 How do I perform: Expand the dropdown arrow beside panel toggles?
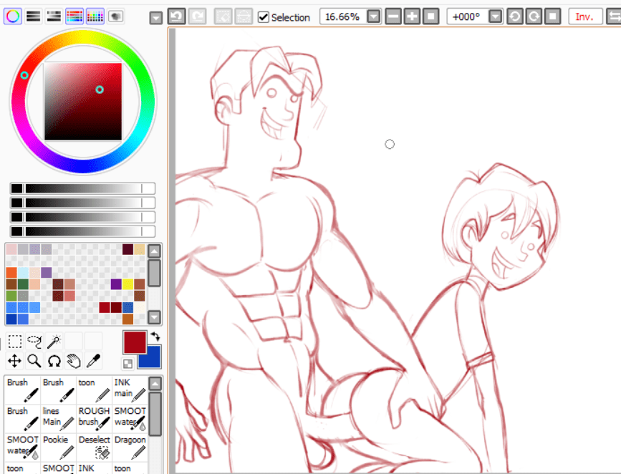pos(156,18)
